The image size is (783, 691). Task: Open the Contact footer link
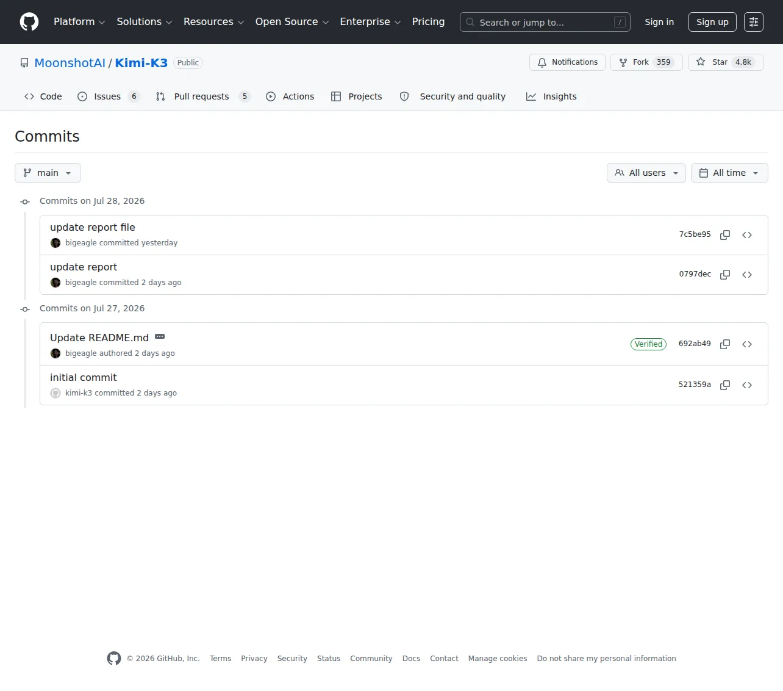tap(444, 659)
